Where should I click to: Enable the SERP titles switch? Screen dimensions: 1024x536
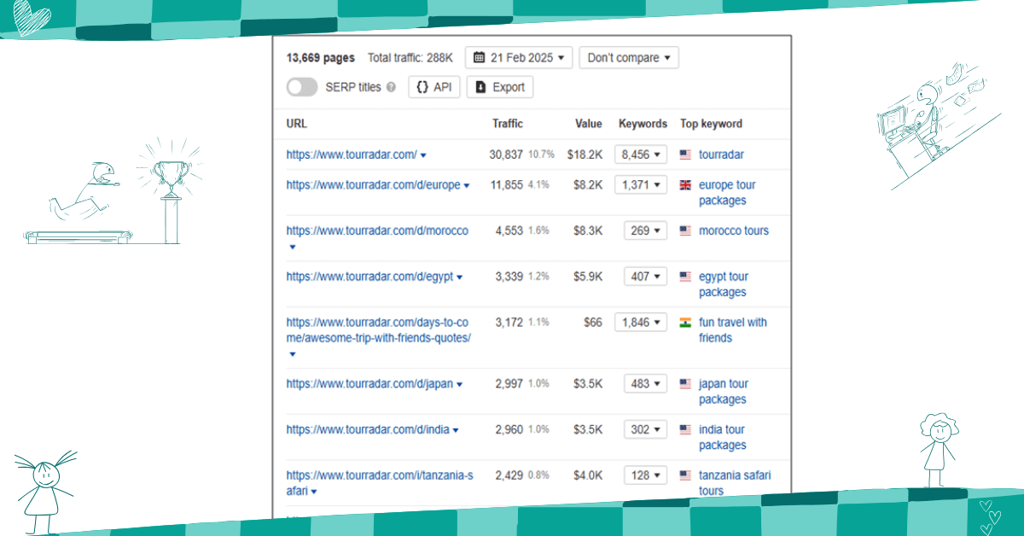(302, 87)
